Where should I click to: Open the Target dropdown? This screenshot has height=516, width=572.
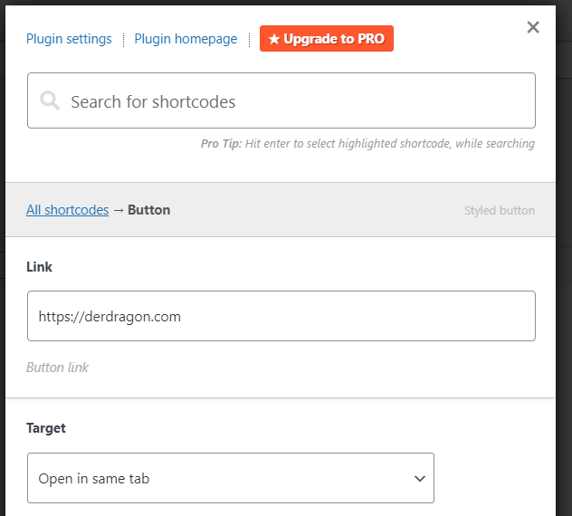point(230,478)
